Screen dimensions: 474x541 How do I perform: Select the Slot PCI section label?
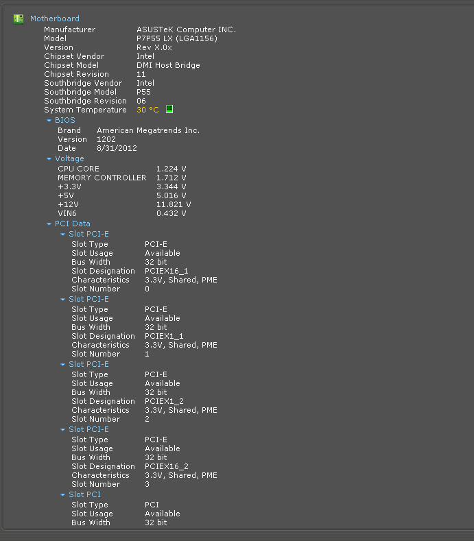point(84,494)
